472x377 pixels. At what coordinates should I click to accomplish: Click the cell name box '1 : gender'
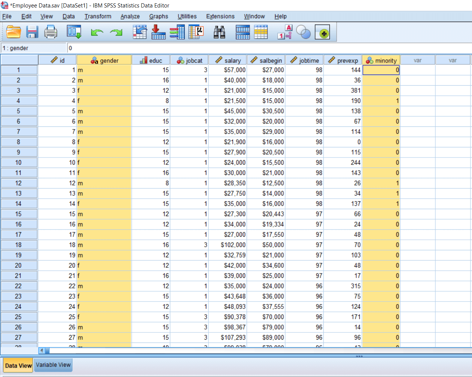[33, 48]
